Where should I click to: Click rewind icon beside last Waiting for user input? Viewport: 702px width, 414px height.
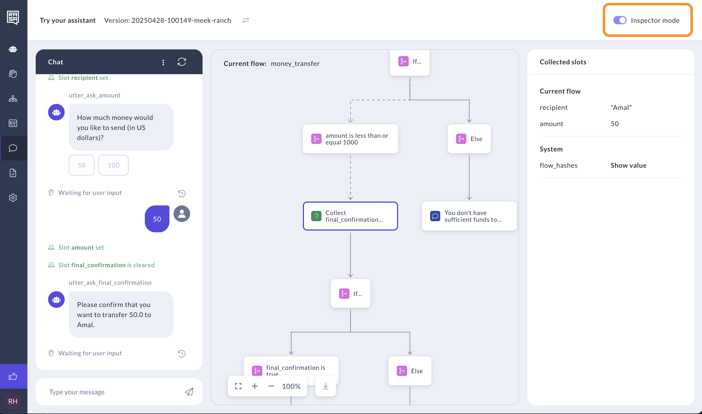[182, 354]
